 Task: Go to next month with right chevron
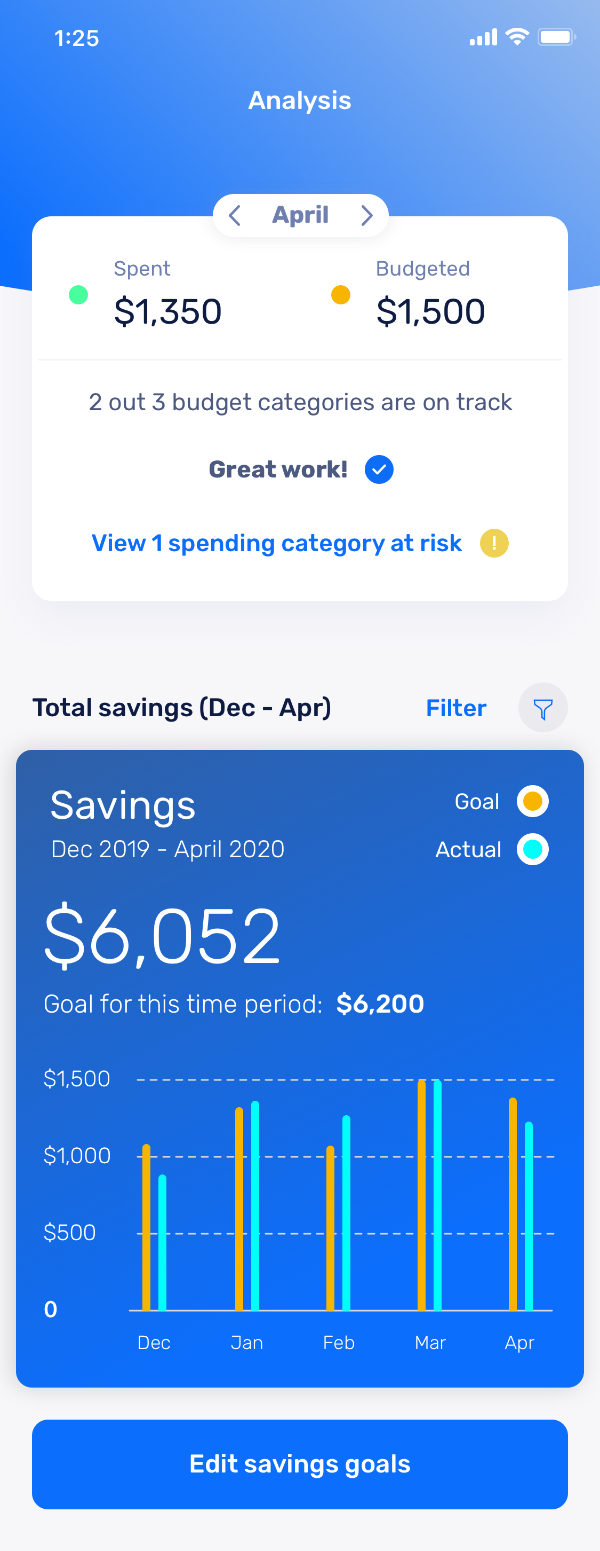[366, 216]
